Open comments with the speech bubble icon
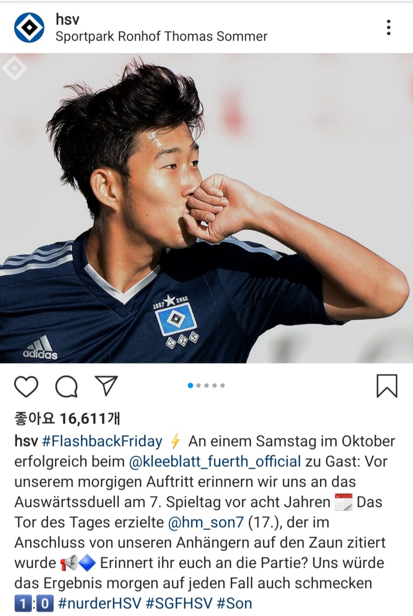 [66, 386]
